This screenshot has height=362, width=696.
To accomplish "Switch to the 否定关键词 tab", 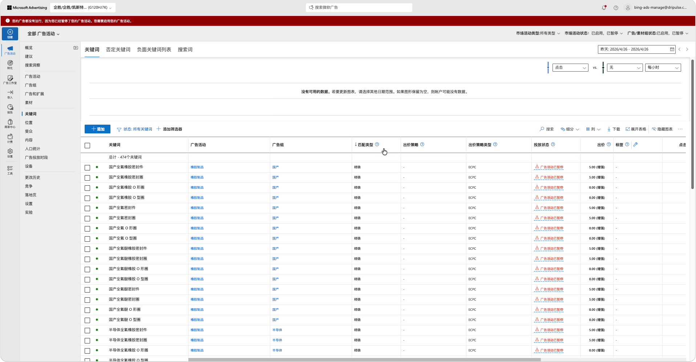I will [118, 49].
